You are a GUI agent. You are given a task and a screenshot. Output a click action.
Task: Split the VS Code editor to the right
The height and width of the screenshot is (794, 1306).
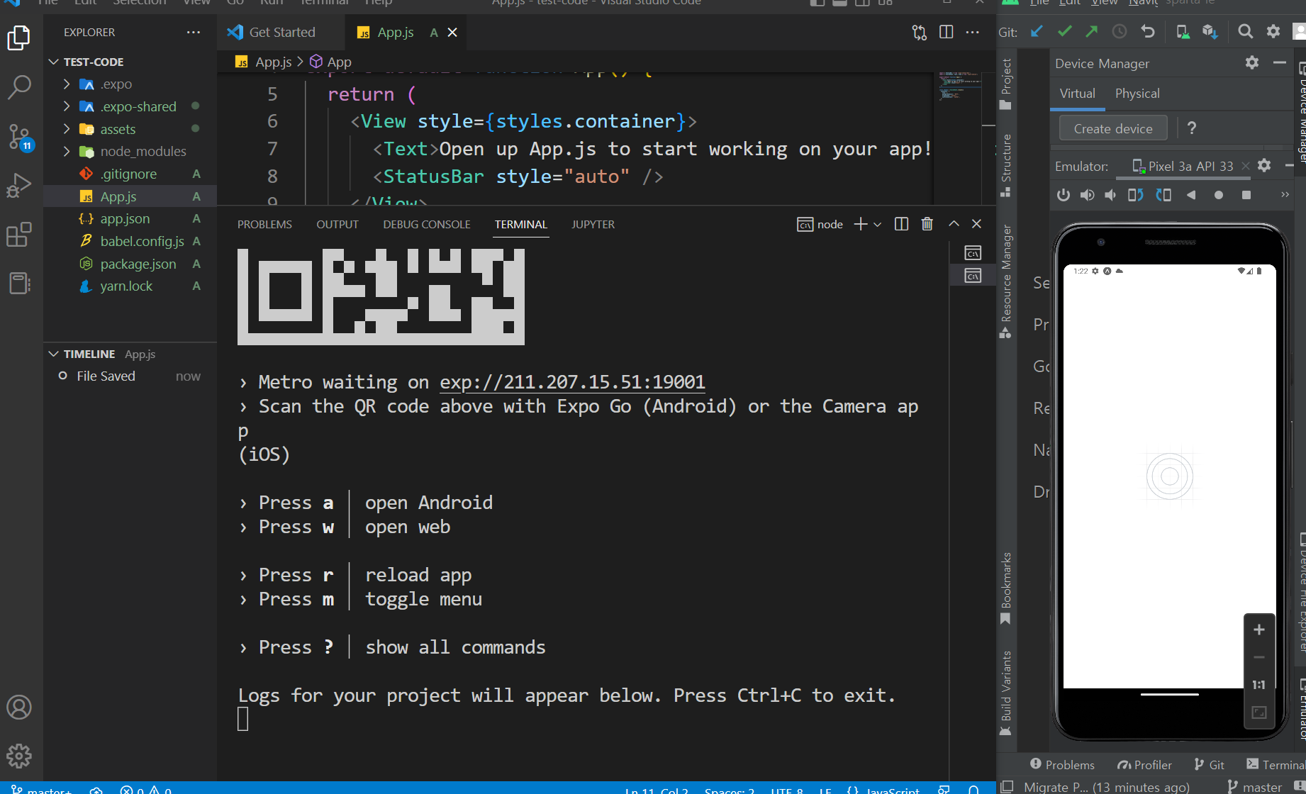click(x=946, y=32)
